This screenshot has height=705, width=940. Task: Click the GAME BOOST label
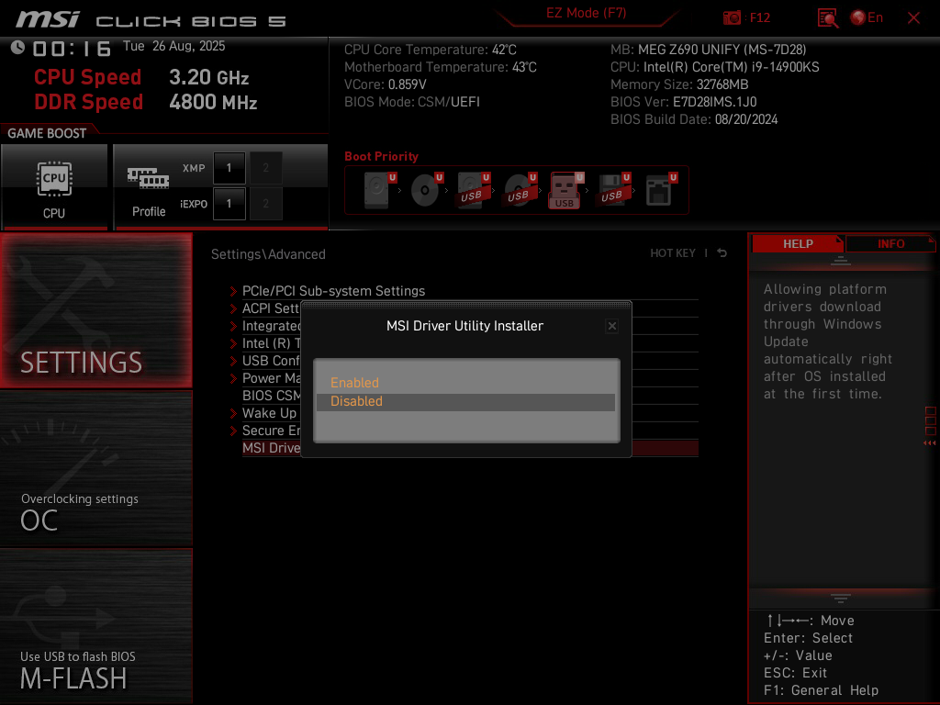(x=47, y=133)
